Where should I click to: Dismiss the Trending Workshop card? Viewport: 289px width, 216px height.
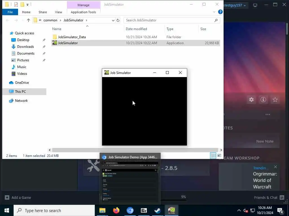pos(275,167)
